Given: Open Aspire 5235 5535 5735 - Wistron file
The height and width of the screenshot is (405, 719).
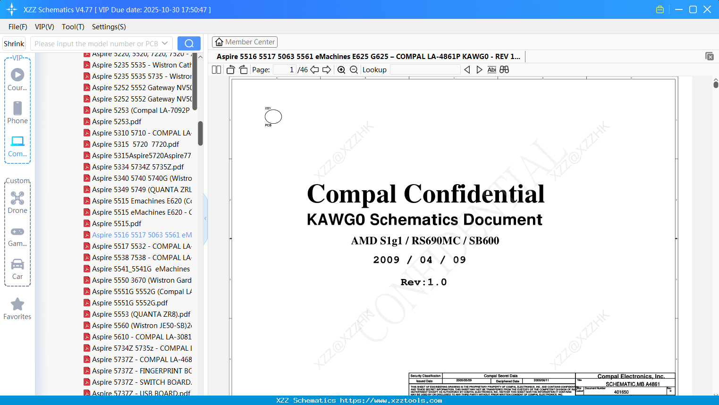Looking at the screenshot, I should tap(137, 76).
